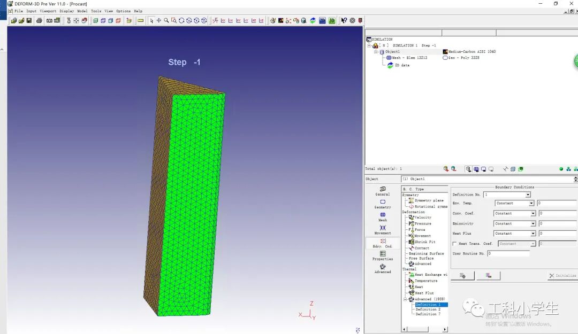The width and height of the screenshot is (578, 334).
Task: Click the User Routine No. field
Action: [508, 254]
